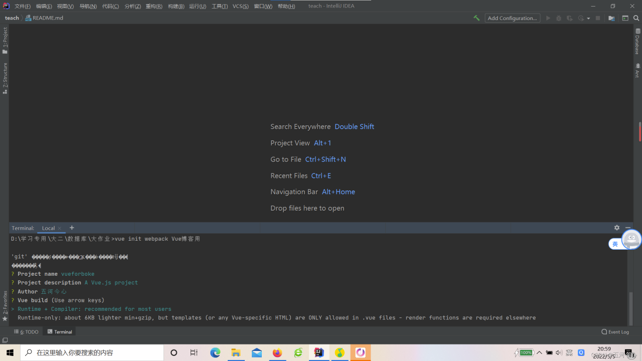This screenshot has width=642, height=361.
Task: Click the green Build Project hammer icon
Action: pos(476,18)
